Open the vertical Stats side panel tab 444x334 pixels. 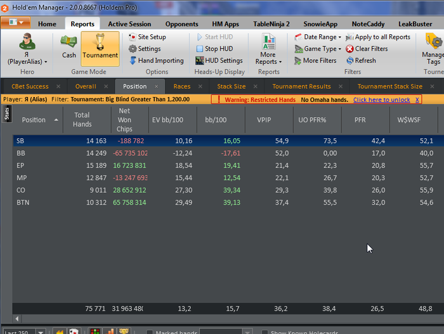pos(7,114)
